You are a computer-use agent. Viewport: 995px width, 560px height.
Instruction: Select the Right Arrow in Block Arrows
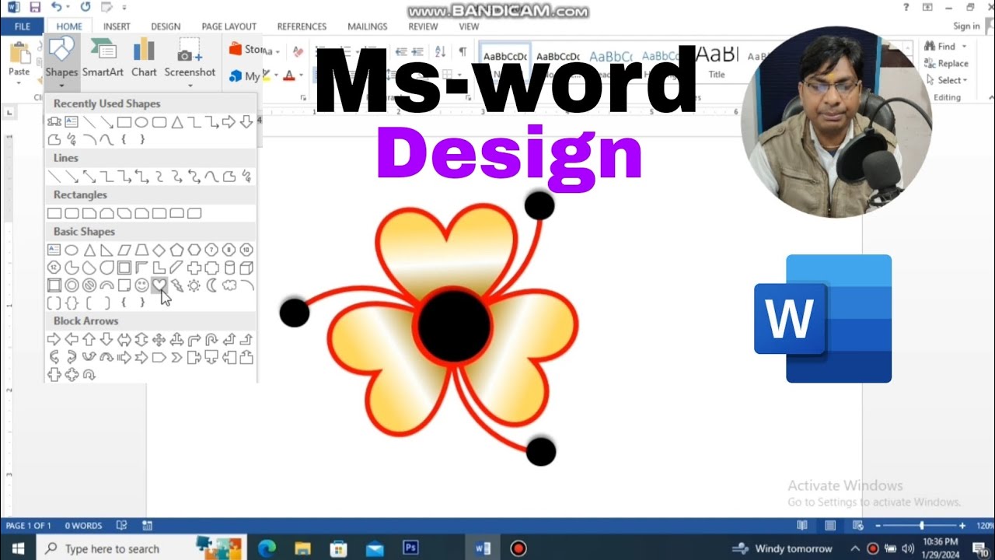point(54,340)
